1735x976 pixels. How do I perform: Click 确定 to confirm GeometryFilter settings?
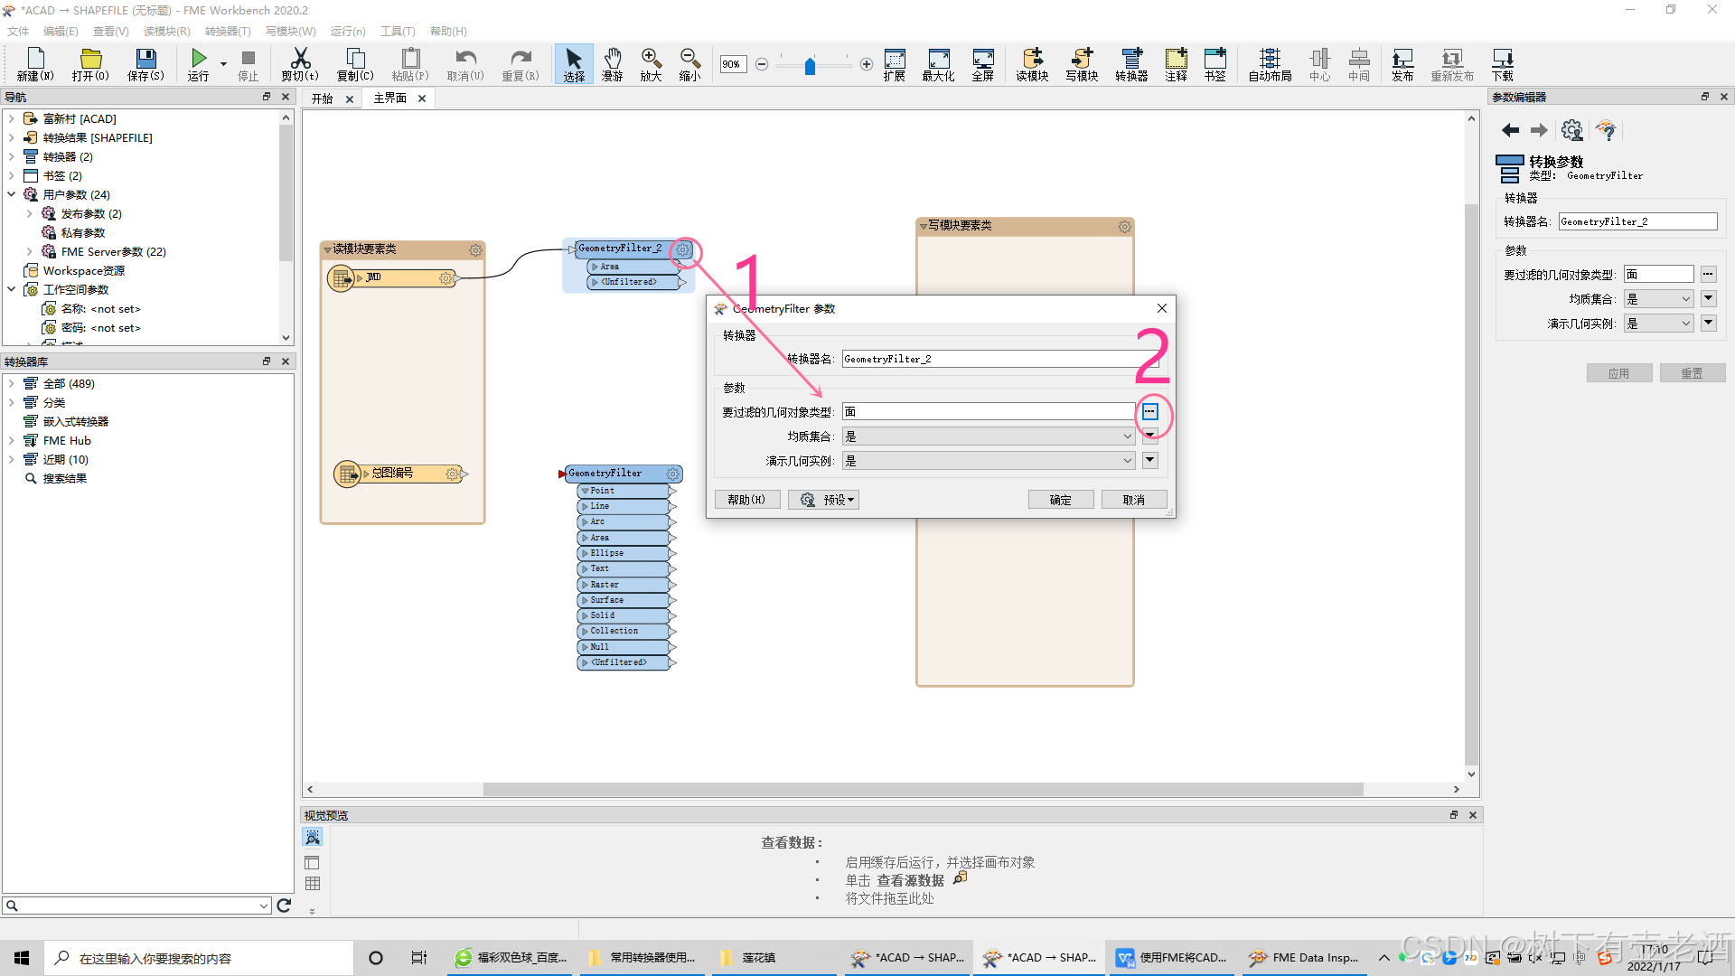pyautogui.click(x=1060, y=499)
